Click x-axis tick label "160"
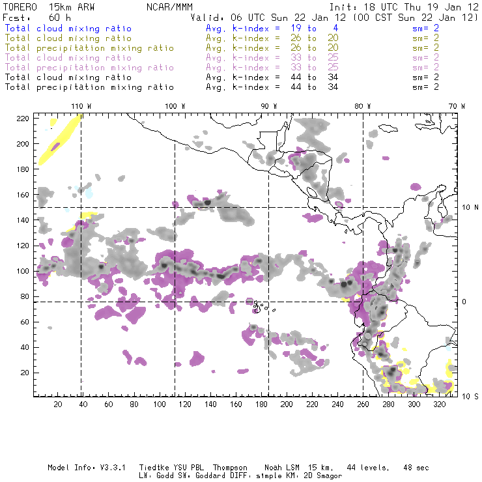 pos(236,404)
